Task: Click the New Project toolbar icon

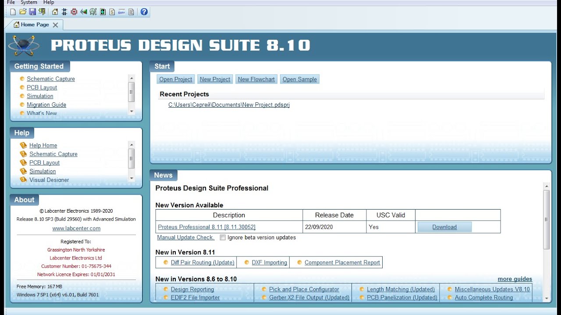Action: coord(13,12)
